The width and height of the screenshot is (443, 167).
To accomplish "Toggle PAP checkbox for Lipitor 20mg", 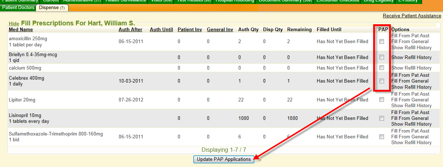I will tap(381, 100).
